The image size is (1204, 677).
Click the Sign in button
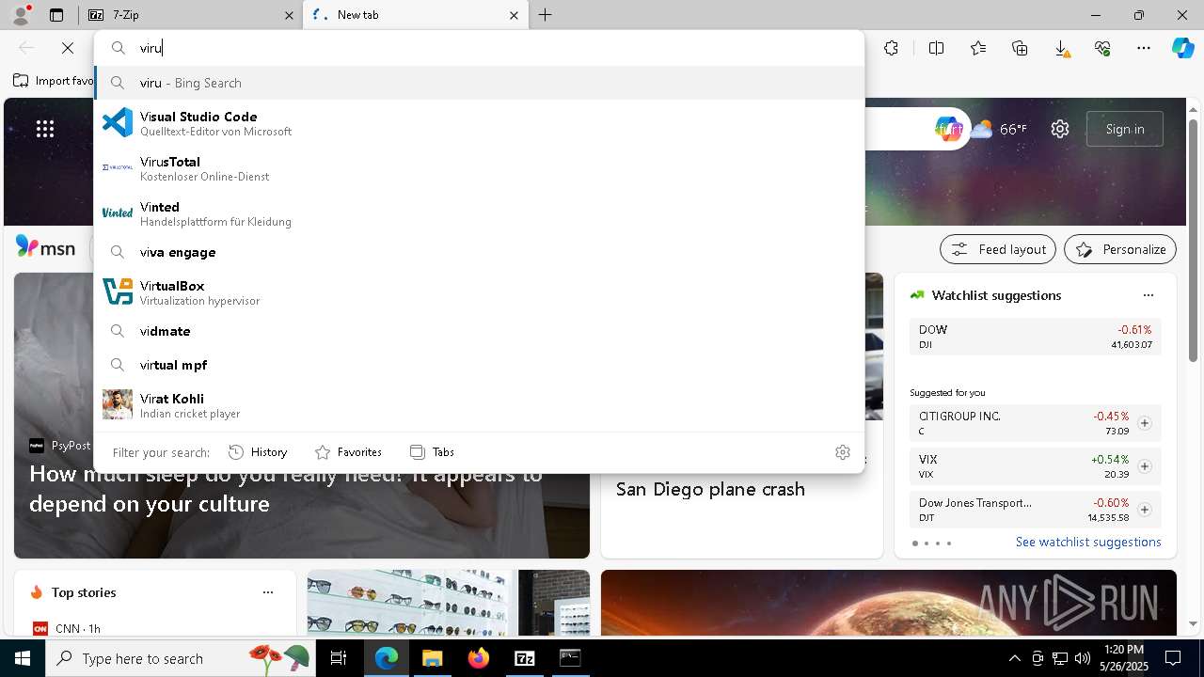pyautogui.click(x=1125, y=129)
